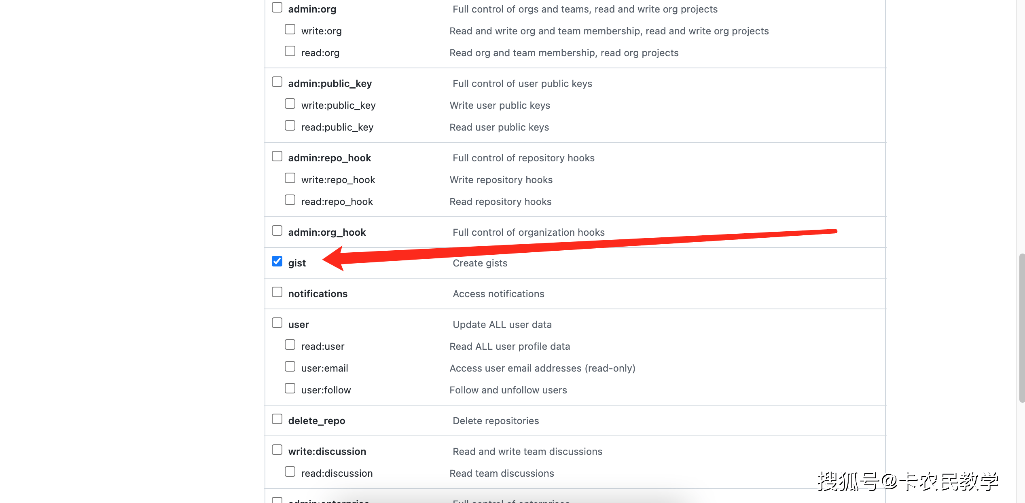Enable admin:public_key scope
Screen dimensions: 1025x503
tap(277, 82)
